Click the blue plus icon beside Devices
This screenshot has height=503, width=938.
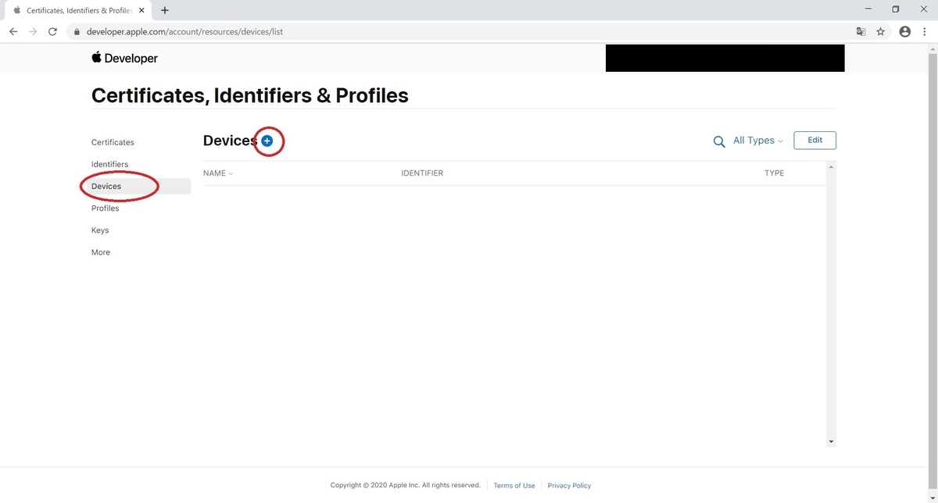267,141
